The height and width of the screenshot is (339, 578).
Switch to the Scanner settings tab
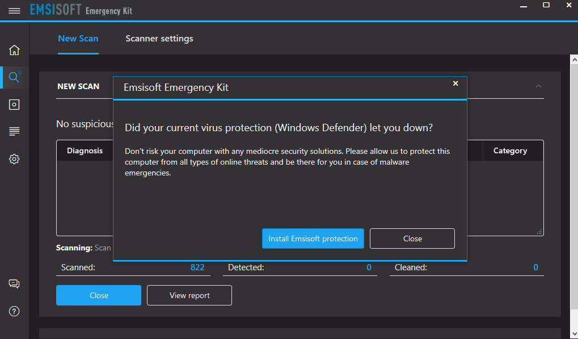159,39
